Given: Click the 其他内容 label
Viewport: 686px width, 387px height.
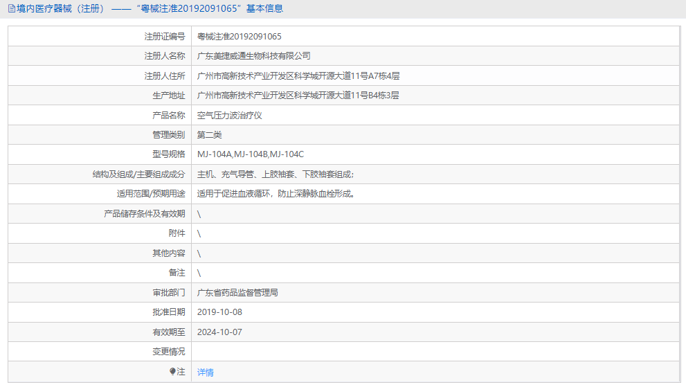Looking at the screenshot, I should 168,253.
